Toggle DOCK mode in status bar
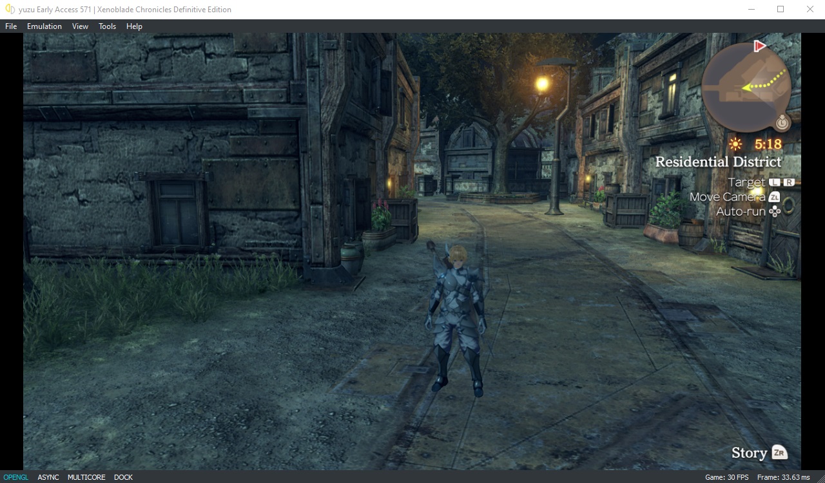 point(123,477)
